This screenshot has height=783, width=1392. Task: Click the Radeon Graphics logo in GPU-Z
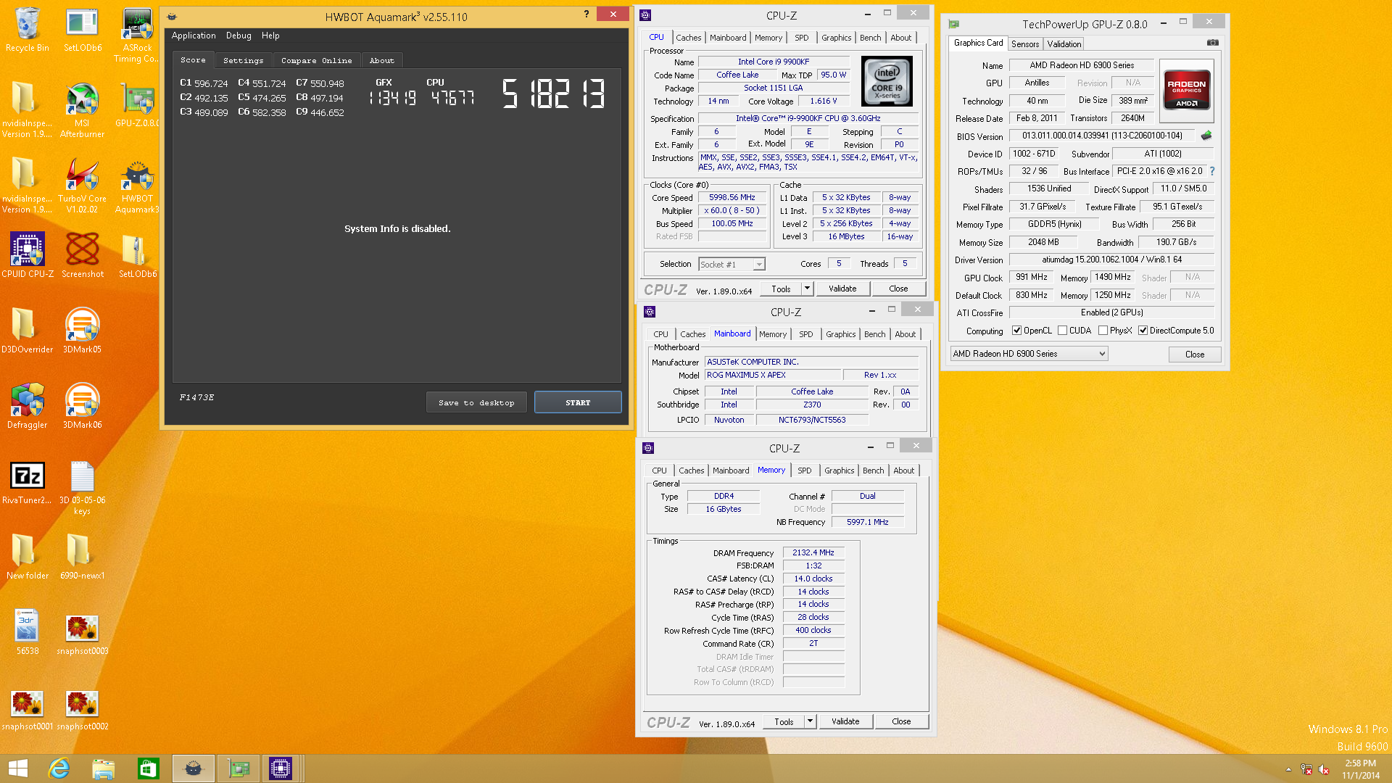[x=1186, y=89]
